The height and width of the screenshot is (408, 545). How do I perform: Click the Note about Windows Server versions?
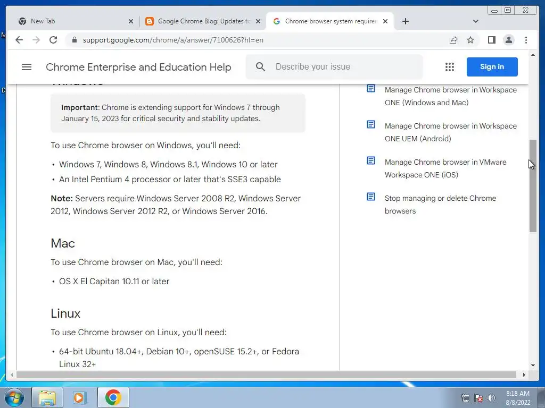(x=176, y=205)
